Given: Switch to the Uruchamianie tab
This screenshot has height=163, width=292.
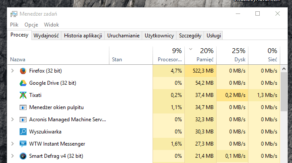Looking at the screenshot, I should (123, 36).
